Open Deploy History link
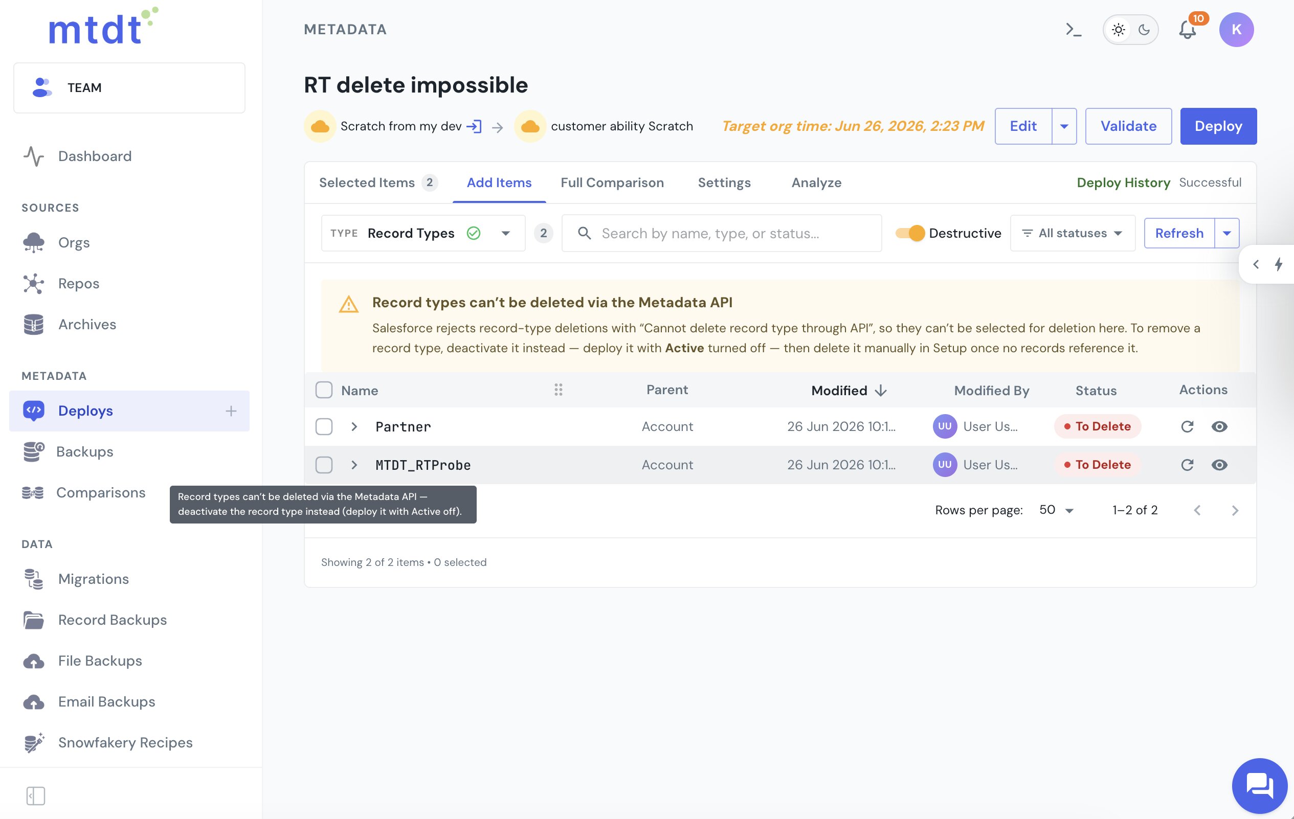Viewport: 1294px width, 819px height. point(1123,183)
